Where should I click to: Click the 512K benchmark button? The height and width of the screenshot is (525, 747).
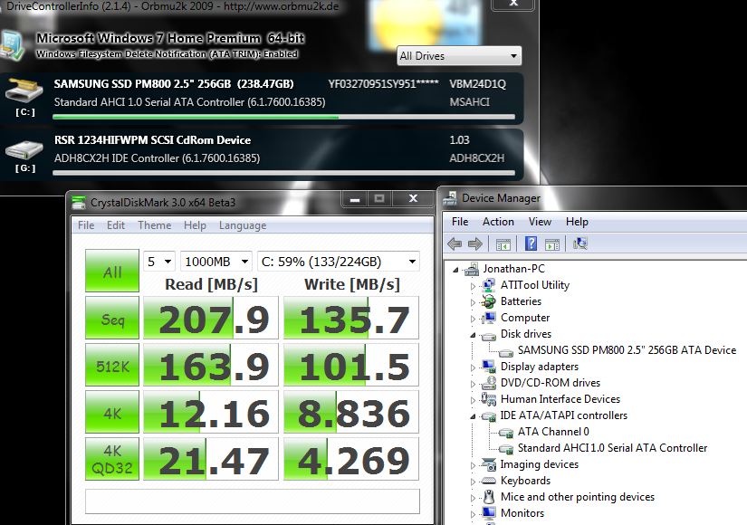tap(112, 365)
